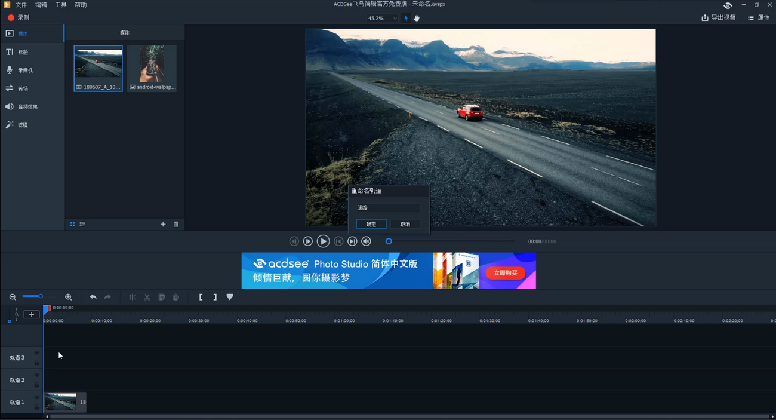The height and width of the screenshot is (420, 776).
Task: Open the Filters (滤镜) sidebar panel
Action: tap(32, 125)
